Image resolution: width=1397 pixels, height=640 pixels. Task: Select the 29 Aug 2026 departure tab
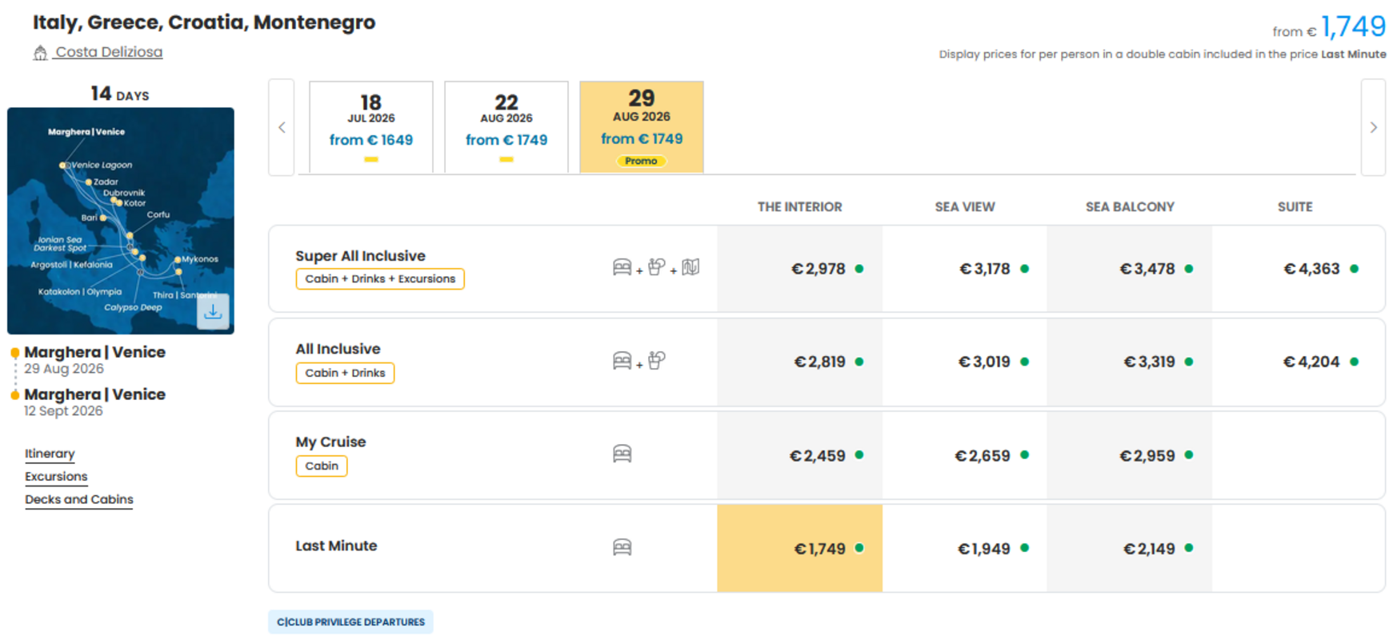point(642,127)
